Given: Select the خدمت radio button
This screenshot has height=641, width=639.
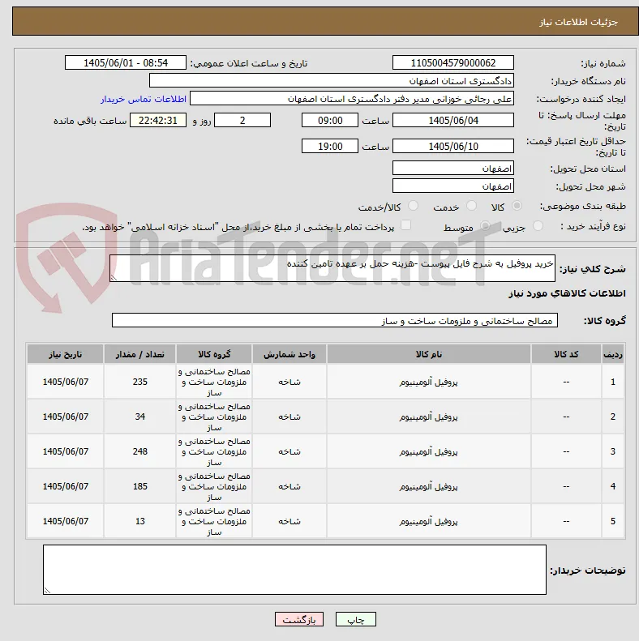Looking at the screenshot, I should (x=472, y=206).
